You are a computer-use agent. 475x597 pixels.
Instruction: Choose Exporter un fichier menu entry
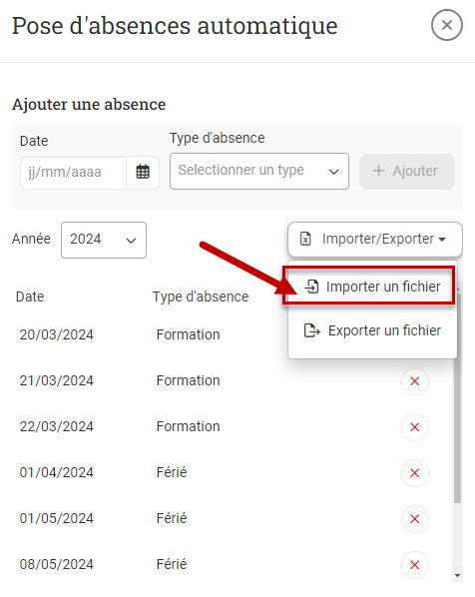tap(372, 330)
